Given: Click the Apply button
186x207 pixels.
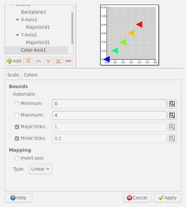Looking at the screenshot, I should [167, 198].
